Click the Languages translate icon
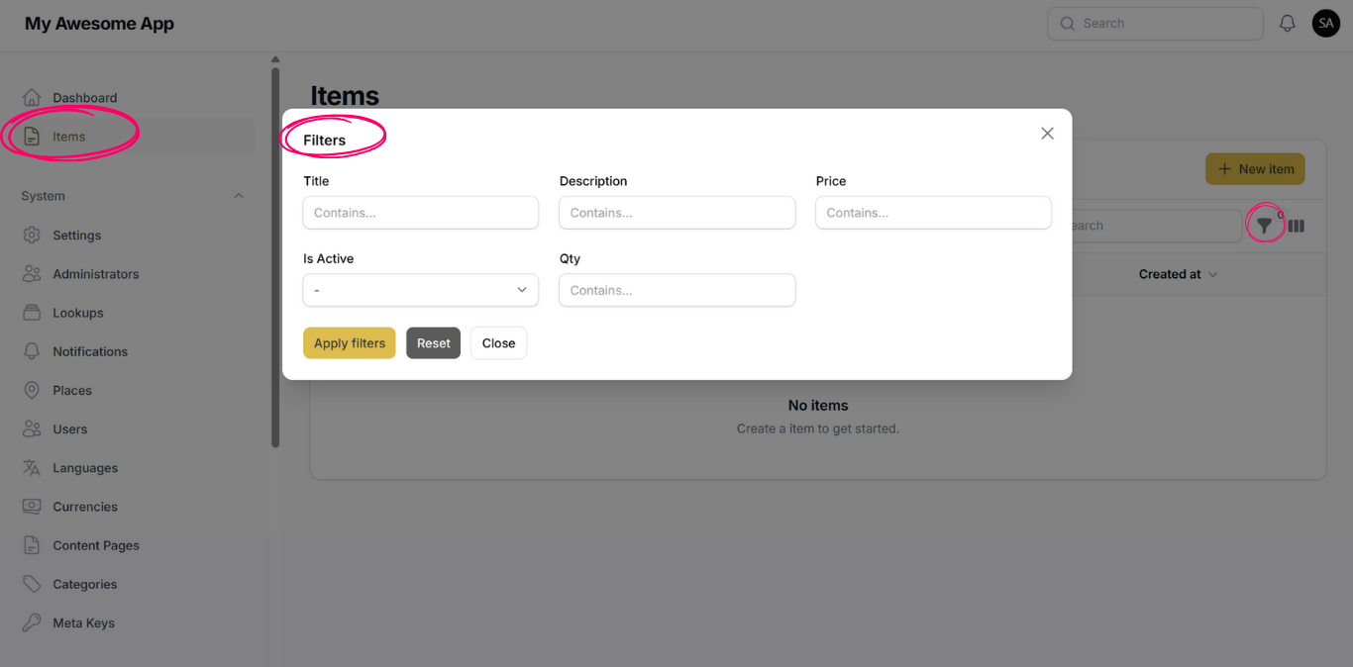Screen dimensions: 1353x667 (x=32, y=468)
